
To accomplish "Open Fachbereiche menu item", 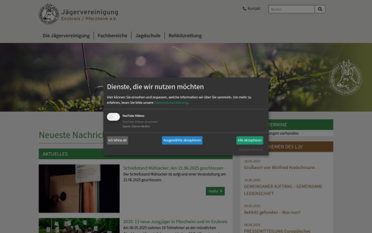I will pyautogui.click(x=112, y=35).
